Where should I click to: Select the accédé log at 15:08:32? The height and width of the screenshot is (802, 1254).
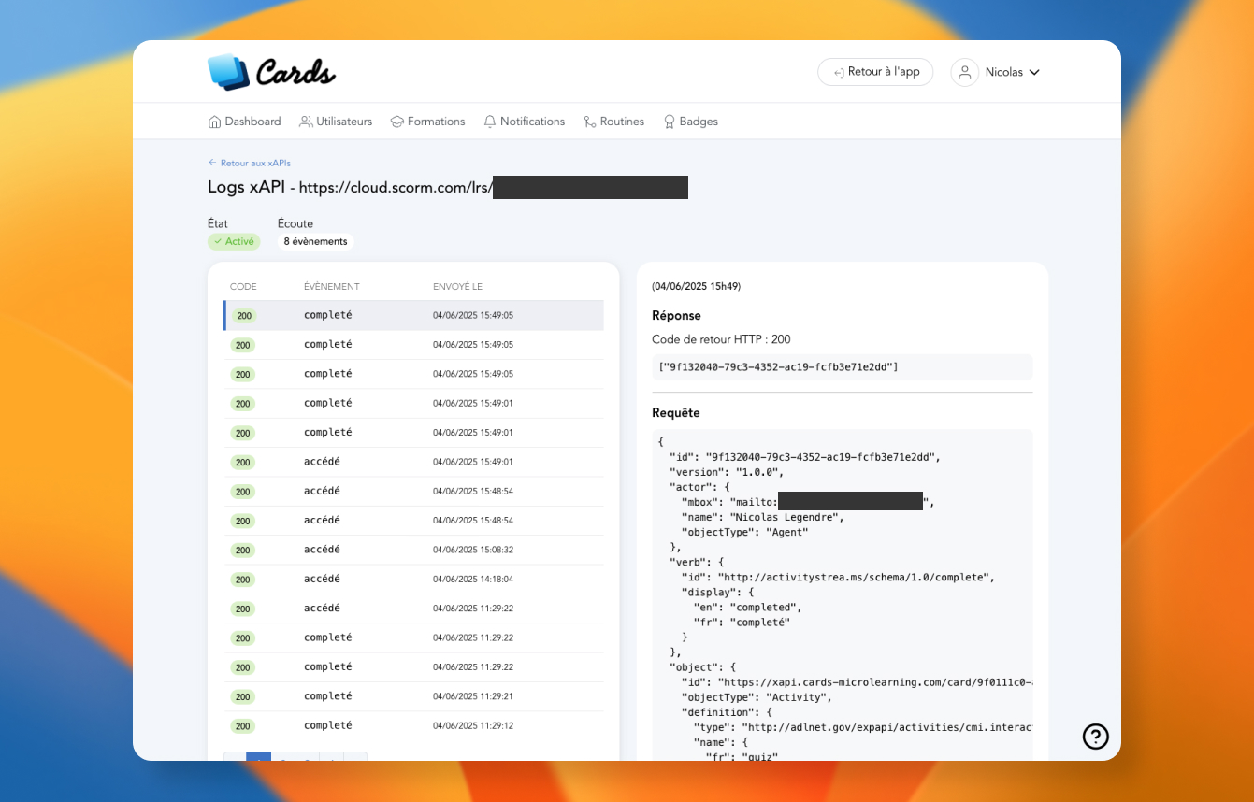pyautogui.click(x=413, y=550)
